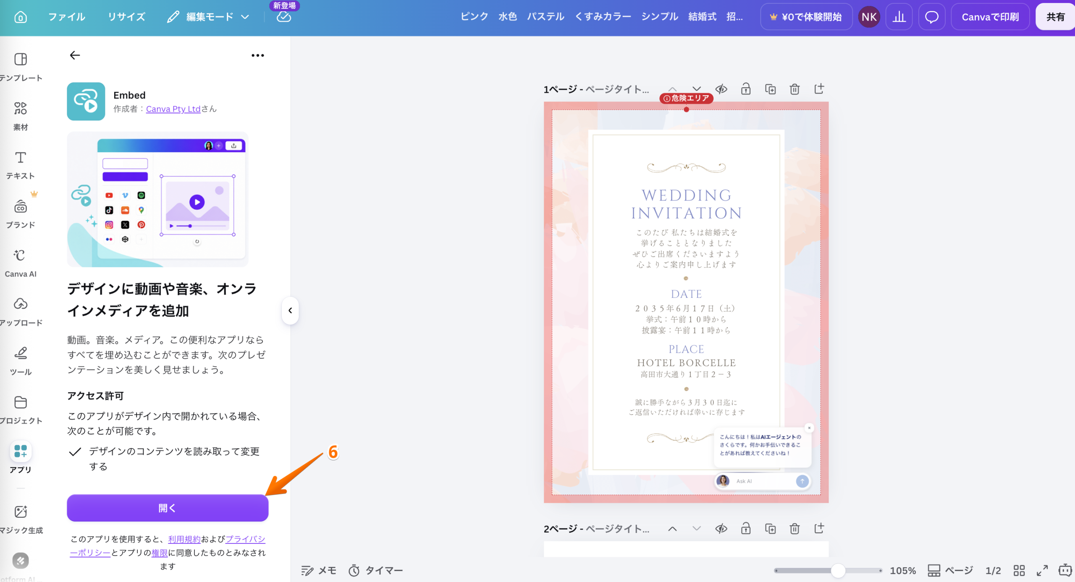Move page 2 up with chevron
This screenshot has height=582, width=1075.
point(672,528)
